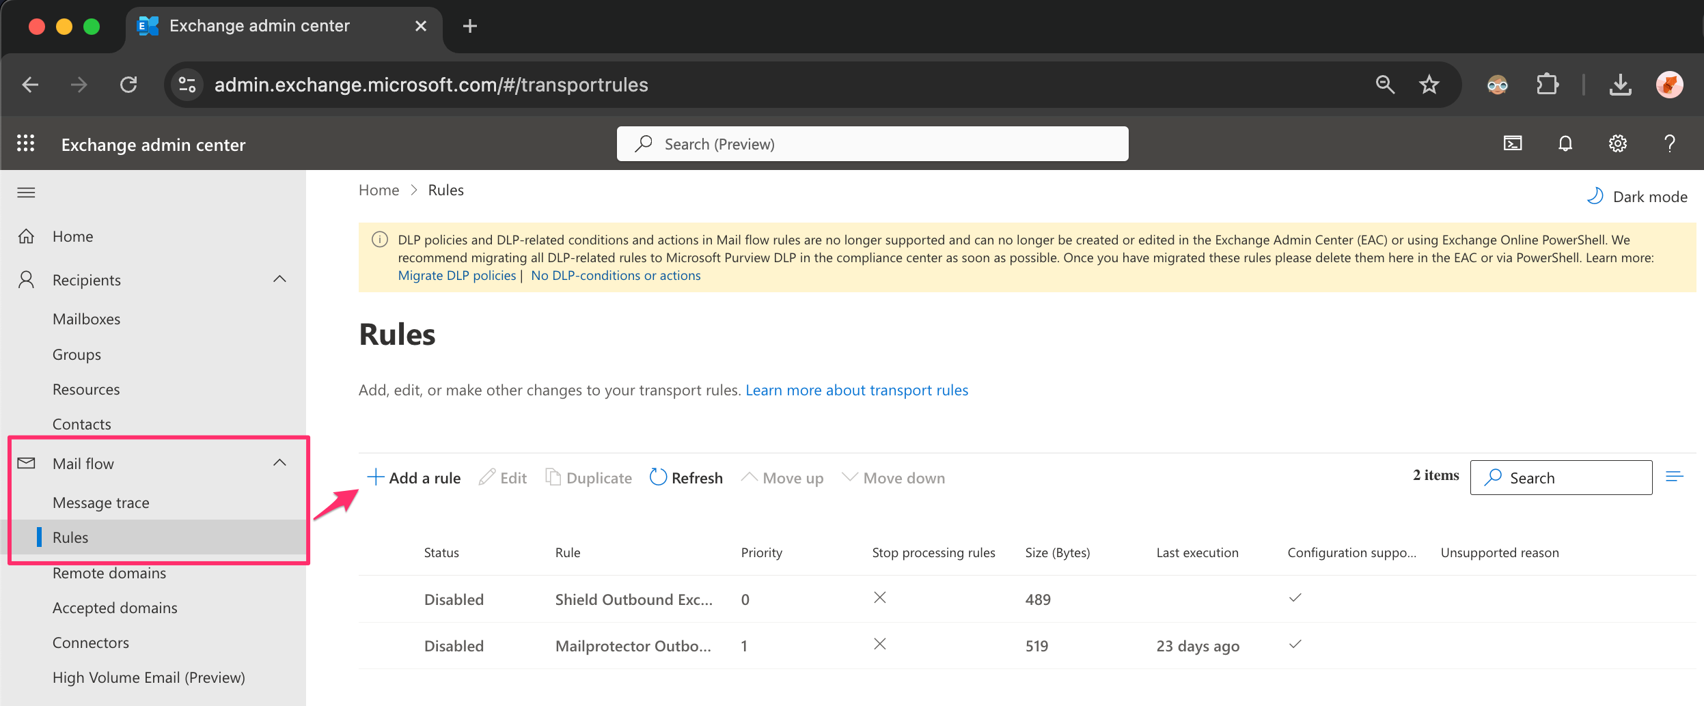1704x706 pixels.
Task: Click Move down
Action: point(894,478)
